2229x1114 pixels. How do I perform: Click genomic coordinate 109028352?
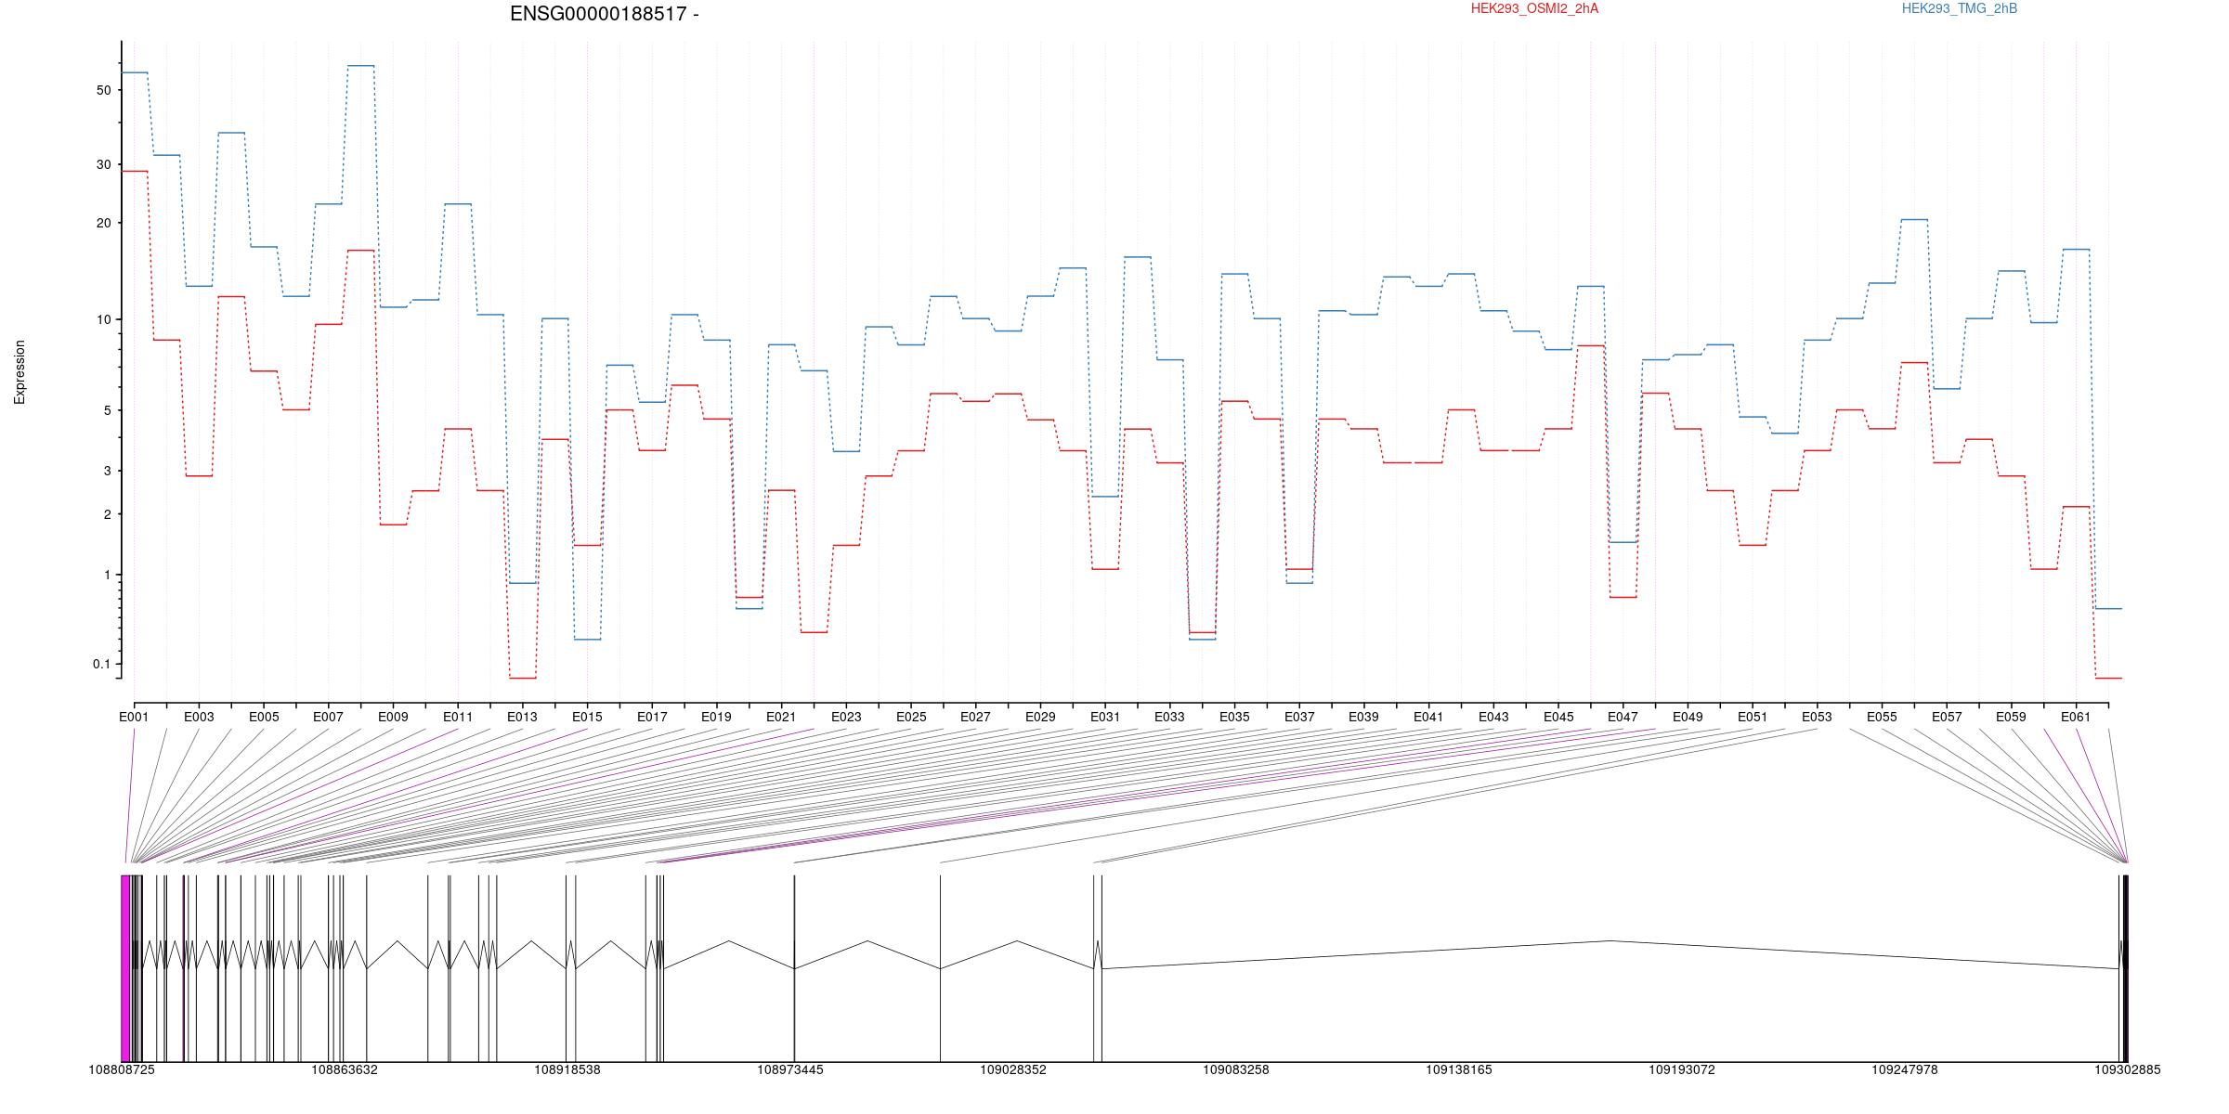[x=1013, y=1069]
